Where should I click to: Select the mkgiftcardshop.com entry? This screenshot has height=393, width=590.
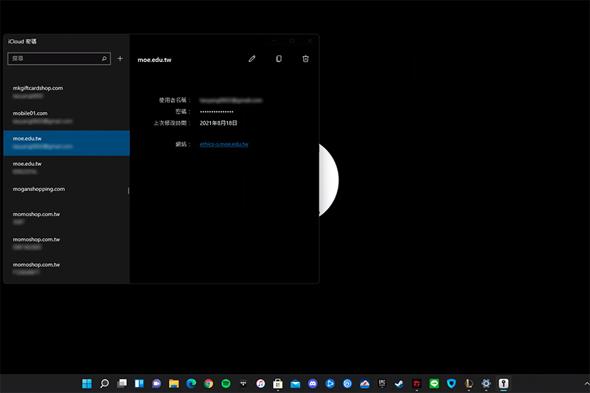point(65,92)
